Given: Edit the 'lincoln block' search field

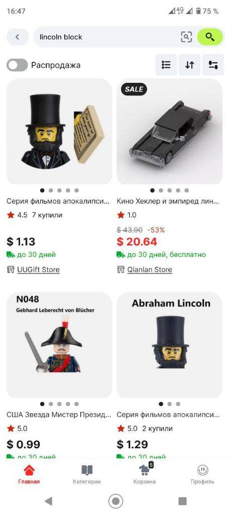Looking at the screenshot, I should coord(108,37).
